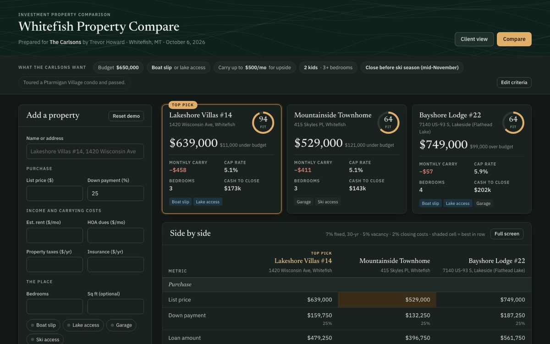This screenshot has height=344, width=550.
Task: Click the $143k cash to close value
Action: [x=357, y=189]
